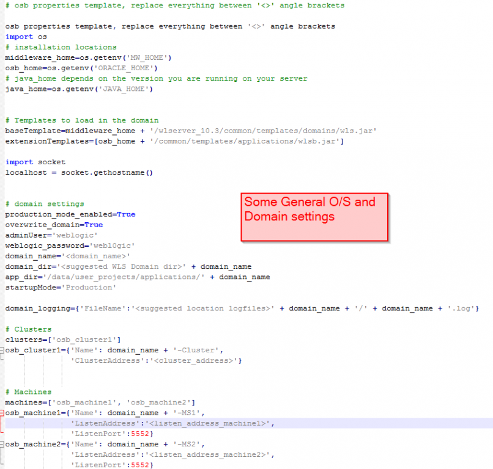This screenshot has height=469, width=493.
Task: Click the startupMode='Production' line
Action: coord(61,288)
